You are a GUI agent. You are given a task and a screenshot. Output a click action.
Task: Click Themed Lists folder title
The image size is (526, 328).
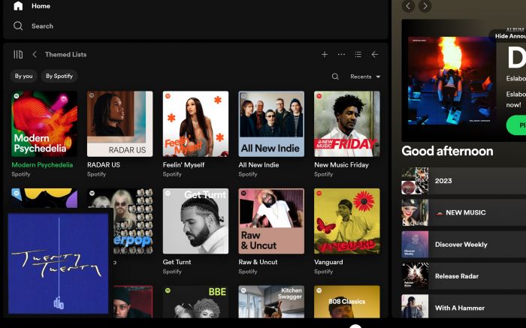coord(66,54)
